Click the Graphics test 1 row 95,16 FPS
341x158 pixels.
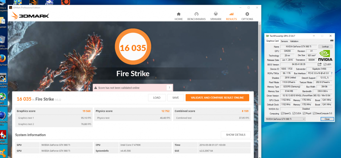(x=54, y=118)
